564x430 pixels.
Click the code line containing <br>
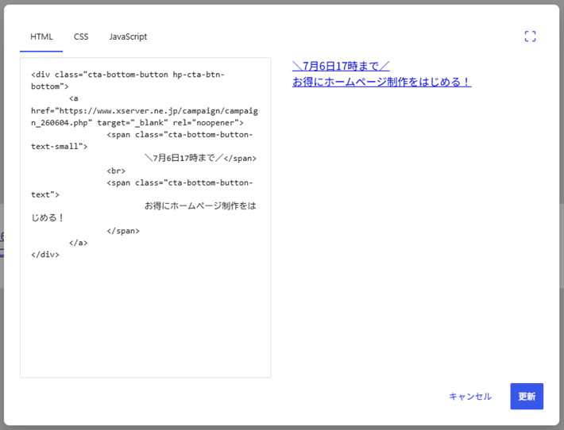[x=116, y=171]
